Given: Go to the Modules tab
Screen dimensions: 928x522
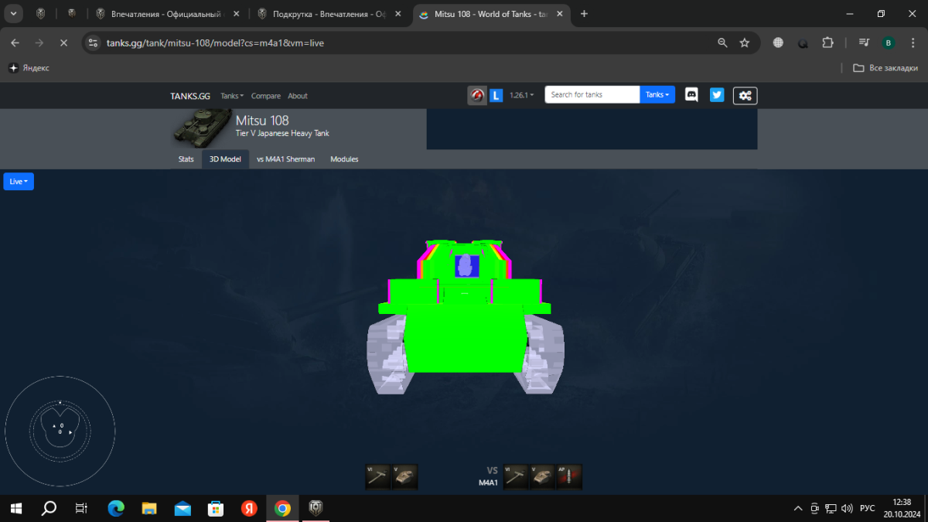Looking at the screenshot, I should [x=344, y=159].
